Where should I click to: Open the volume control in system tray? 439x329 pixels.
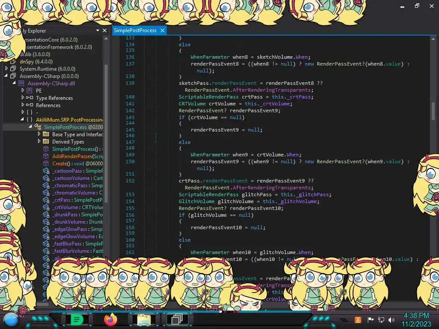coord(391,320)
